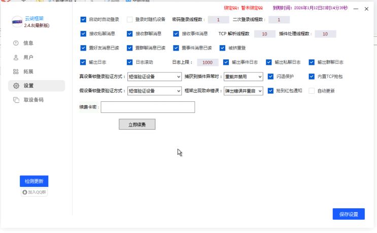377x233 pixels.
Task: Open the 取设备码 tab label
Action: pyautogui.click(x=33, y=100)
